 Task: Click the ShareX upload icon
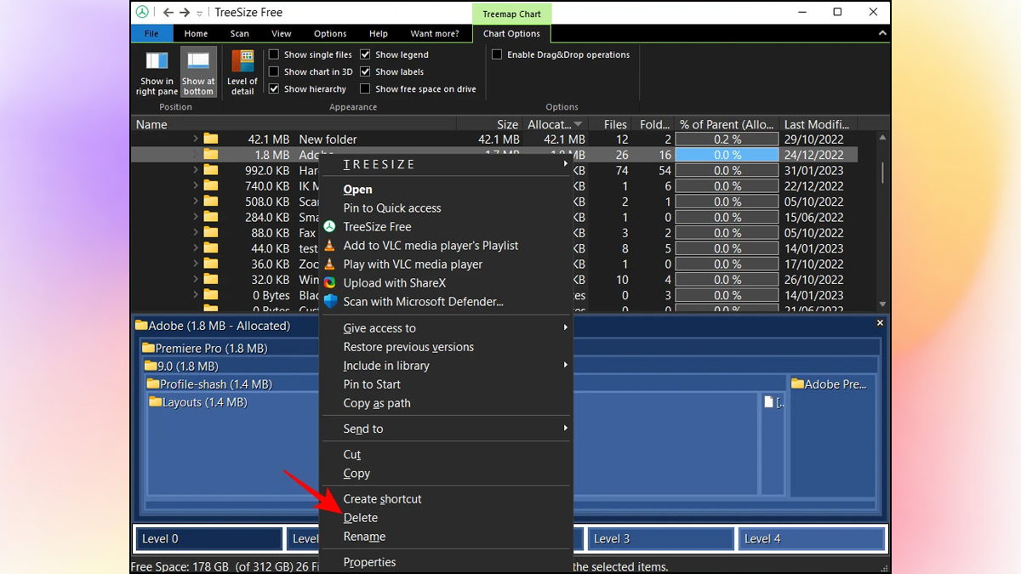330,283
